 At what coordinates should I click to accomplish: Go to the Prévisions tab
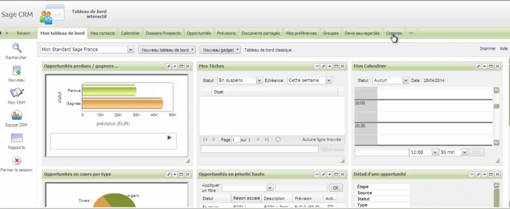click(226, 33)
